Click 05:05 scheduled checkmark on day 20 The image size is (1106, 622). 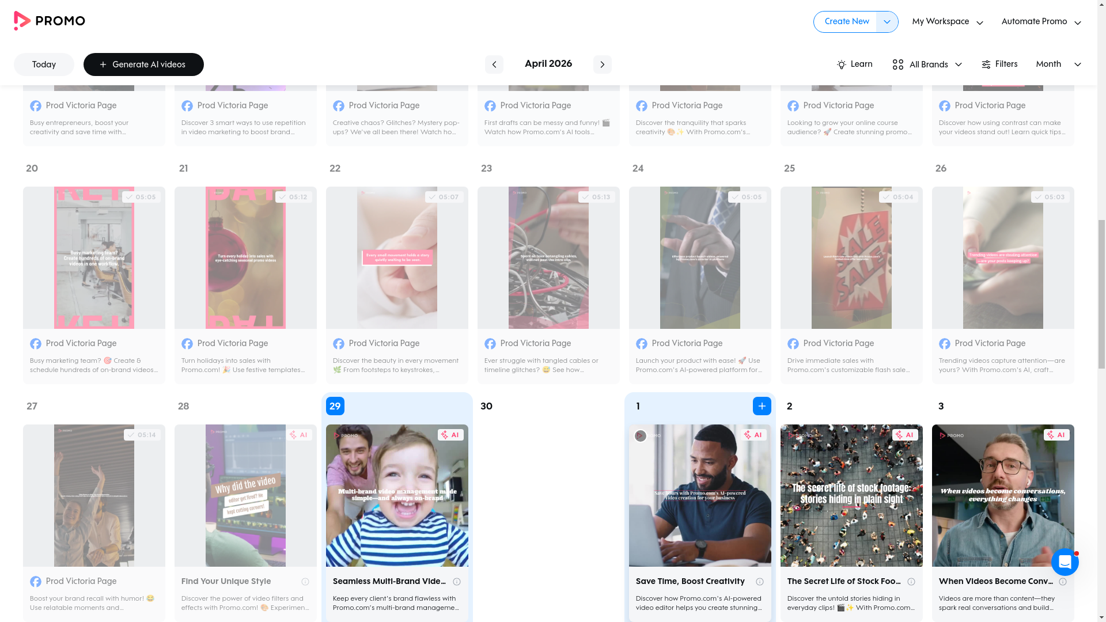[x=141, y=197]
